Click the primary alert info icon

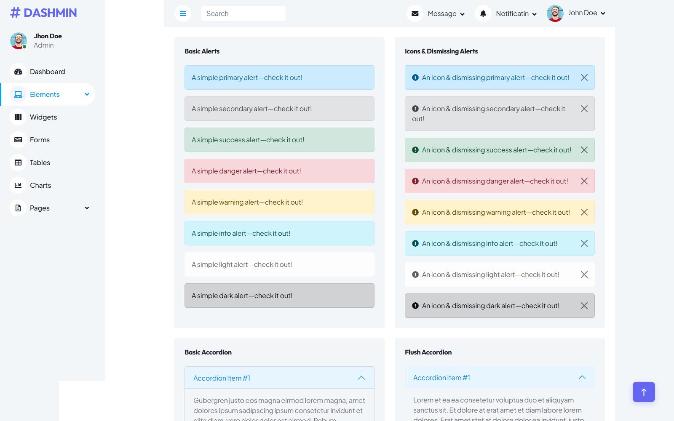[415, 77]
